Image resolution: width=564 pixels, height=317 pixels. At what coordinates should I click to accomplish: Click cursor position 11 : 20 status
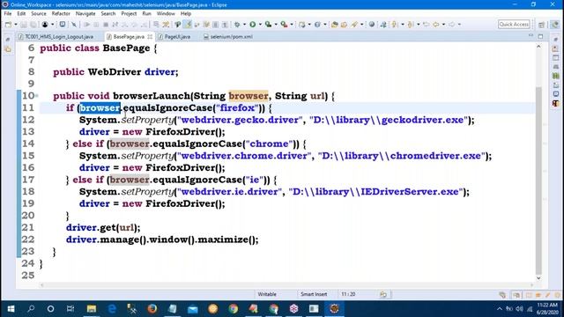pos(348,294)
